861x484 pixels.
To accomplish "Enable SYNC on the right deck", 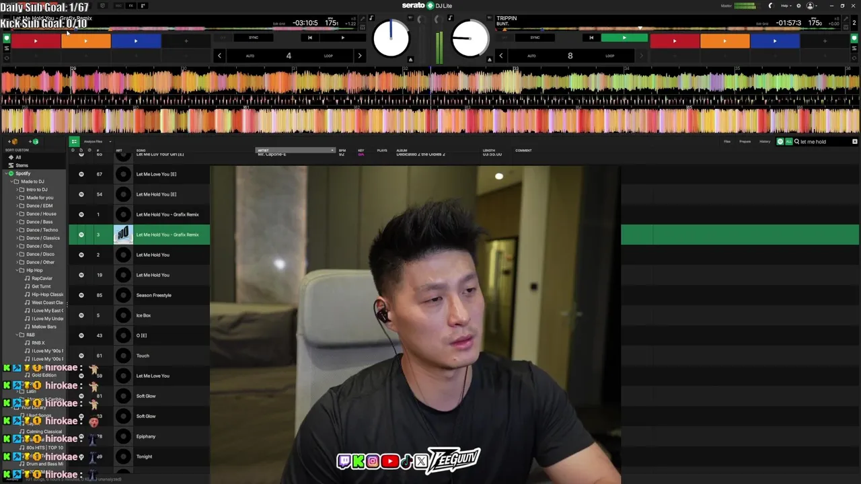I will pos(535,38).
